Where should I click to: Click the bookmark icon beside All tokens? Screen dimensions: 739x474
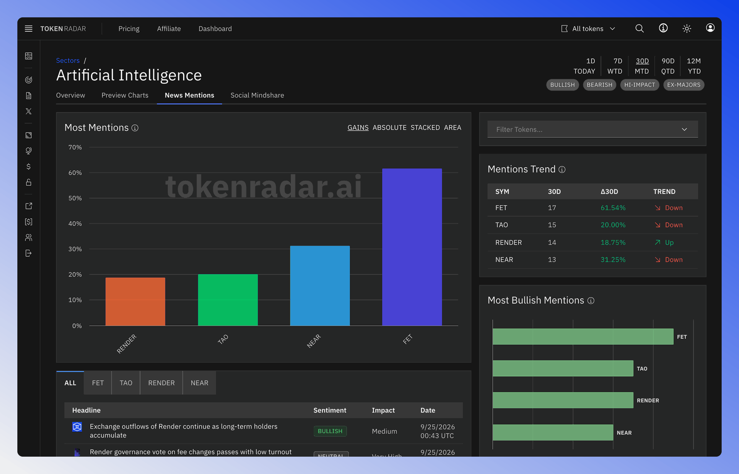click(x=564, y=29)
